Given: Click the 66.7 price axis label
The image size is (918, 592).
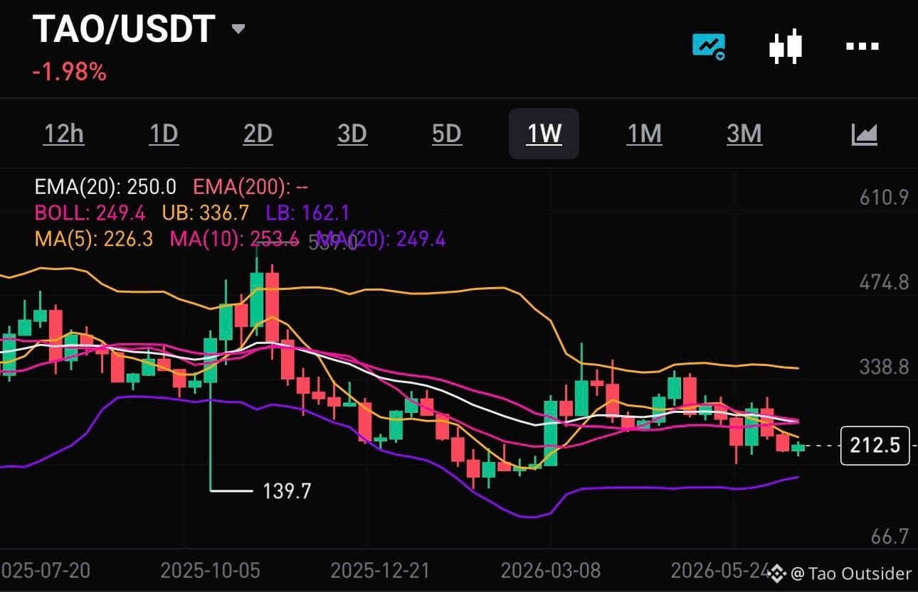Looking at the screenshot, I should 890,536.
